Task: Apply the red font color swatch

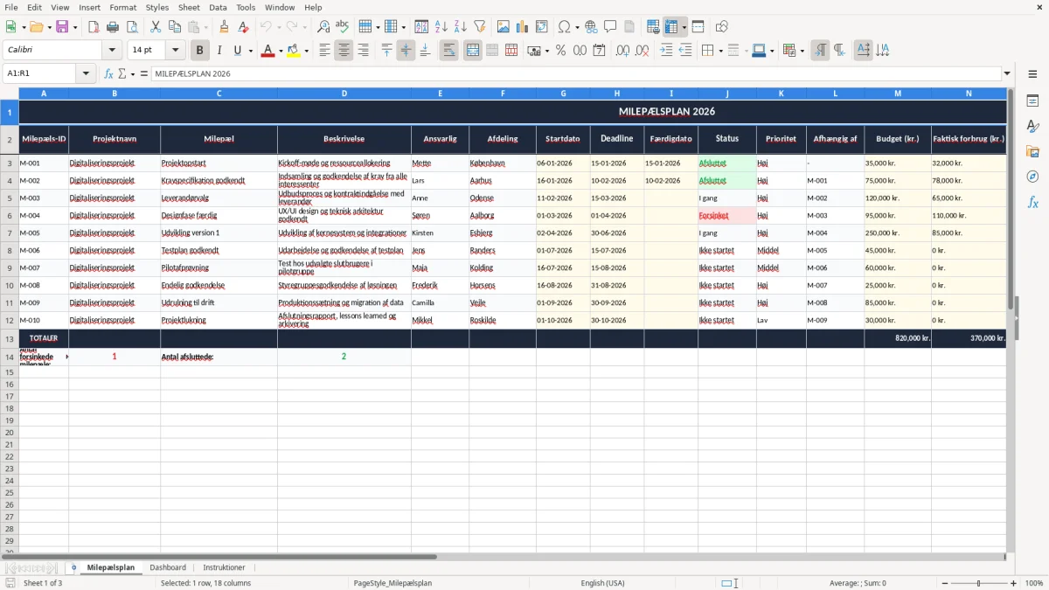Action: tap(267, 51)
